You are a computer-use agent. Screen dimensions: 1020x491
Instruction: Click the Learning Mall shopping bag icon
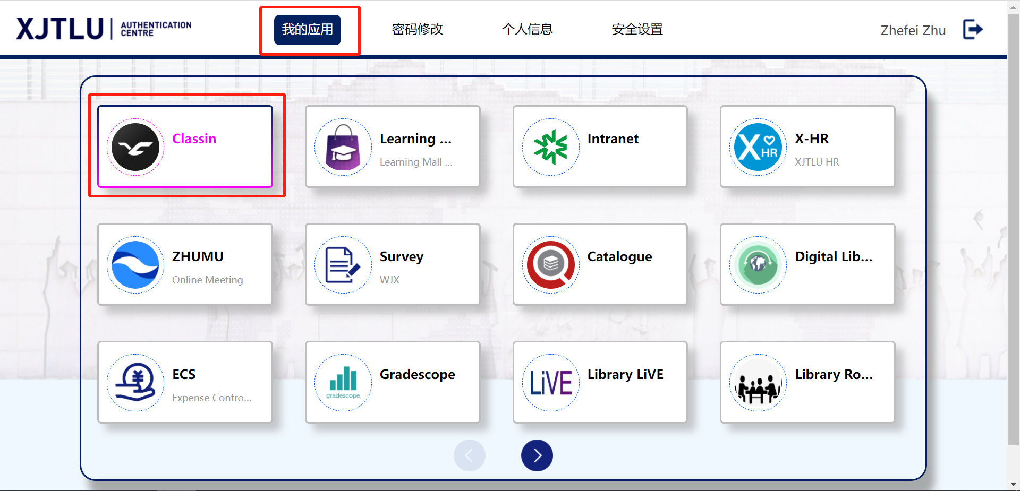coord(343,147)
